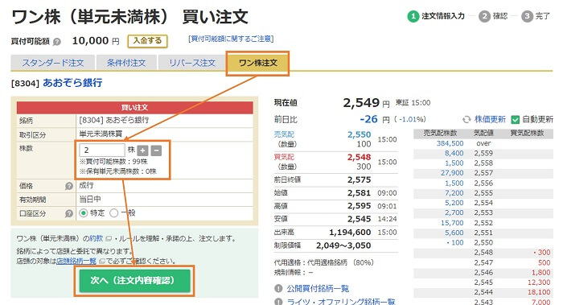Click the 株数 quantity input field

pos(102,150)
